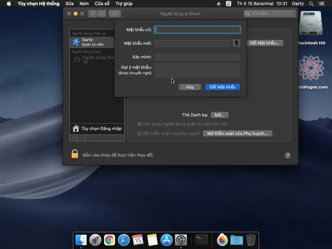The width and height of the screenshot is (332, 249).
Task: Focus the Xác minh field
Action: click(x=197, y=57)
